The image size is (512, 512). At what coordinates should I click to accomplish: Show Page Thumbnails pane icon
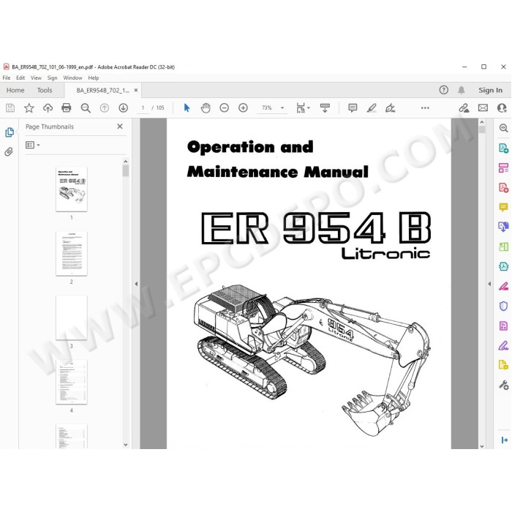pos(10,132)
